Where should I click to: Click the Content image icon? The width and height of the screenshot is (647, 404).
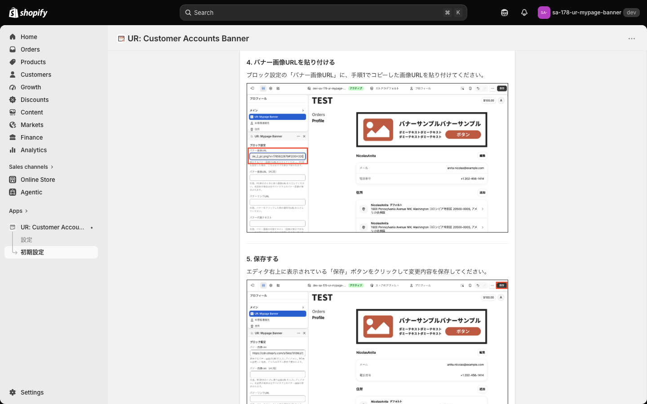(13, 112)
